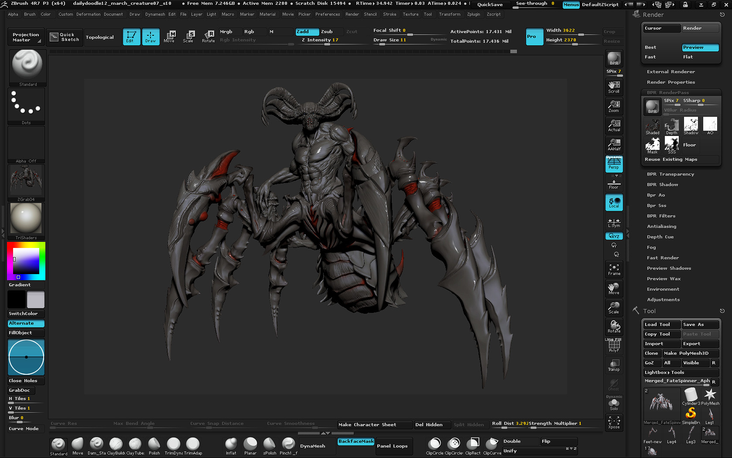Click the Frame mesh button
Viewport: 732px width, 458px height.
(614, 269)
